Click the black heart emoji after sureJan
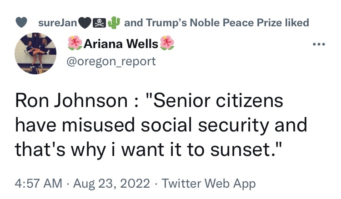Viewport: 341px width, 199px height. pyautogui.click(x=85, y=23)
